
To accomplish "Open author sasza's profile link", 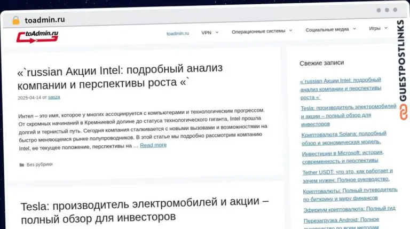I will tap(54, 97).
